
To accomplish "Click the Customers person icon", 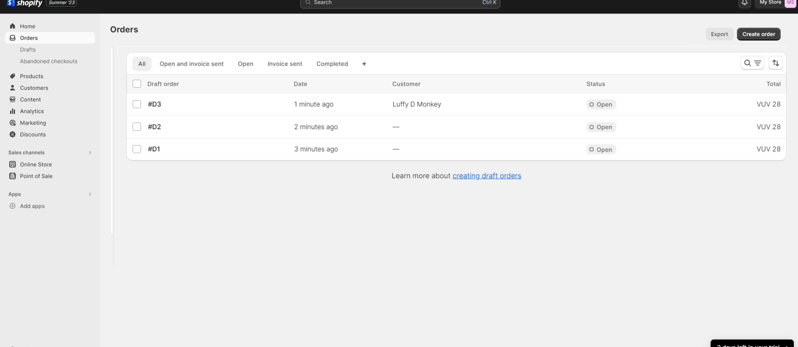I will 13,88.
